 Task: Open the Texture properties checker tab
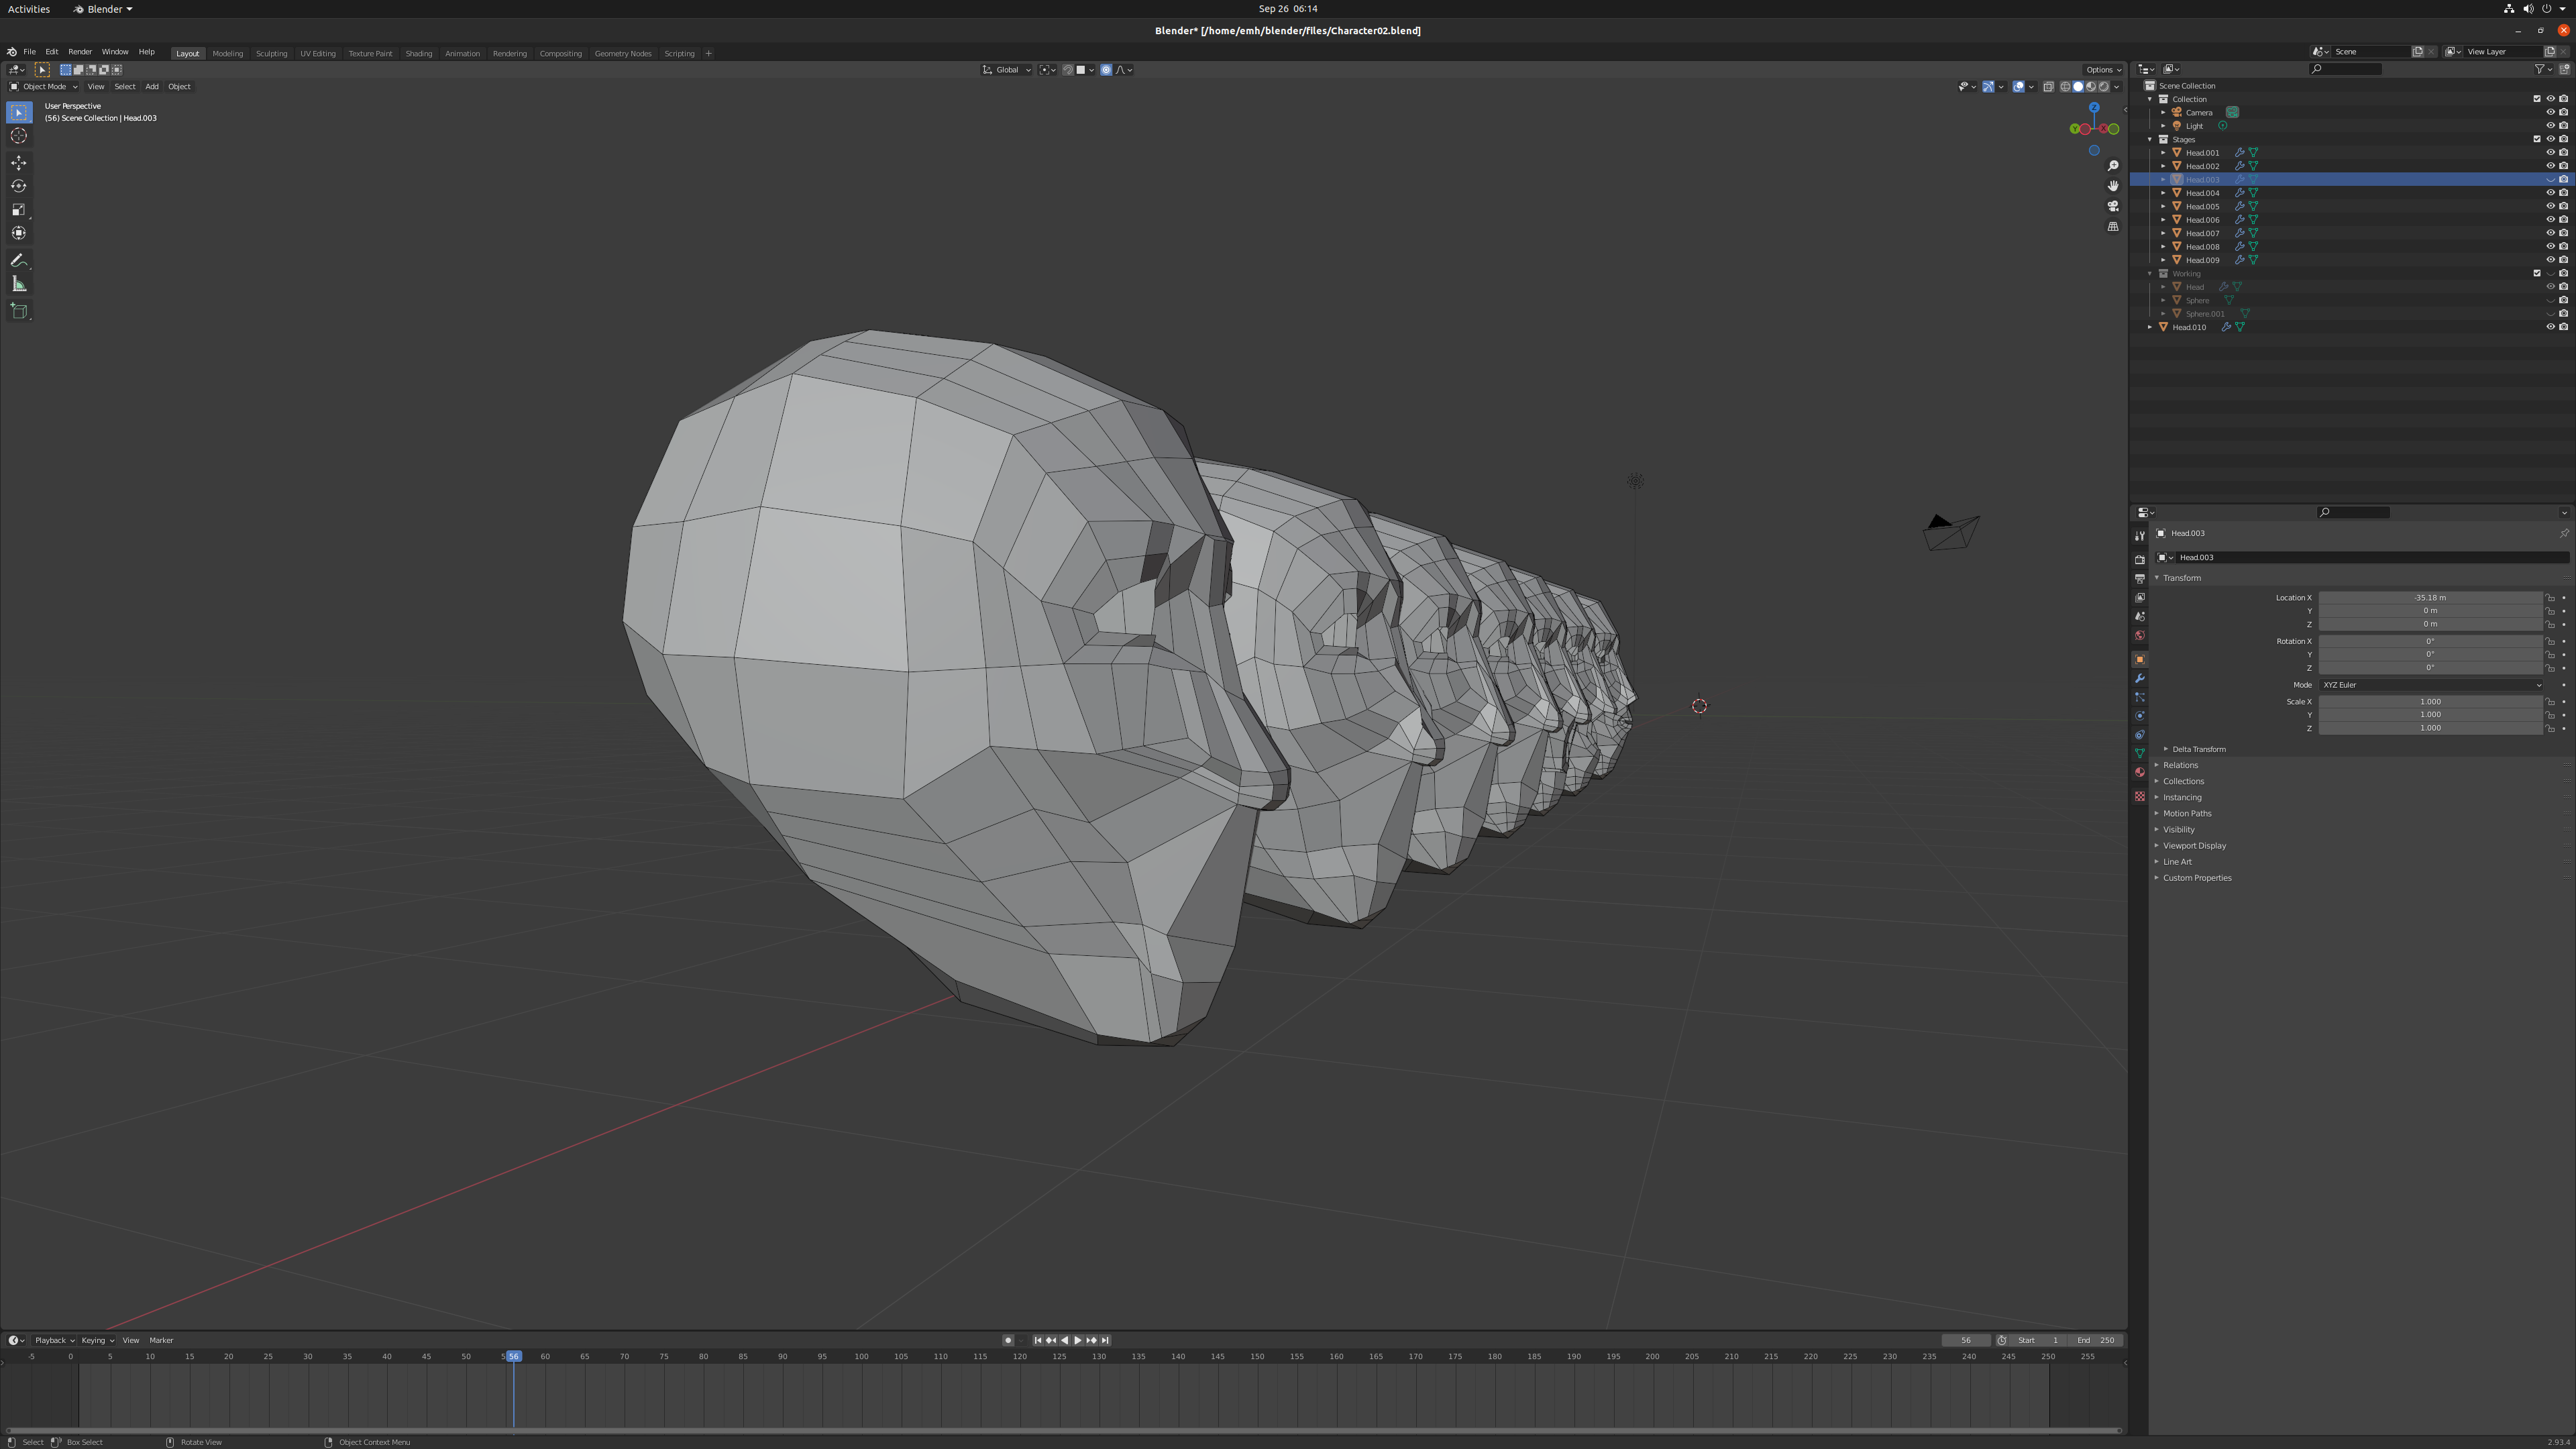pyautogui.click(x=2140, y=796)
